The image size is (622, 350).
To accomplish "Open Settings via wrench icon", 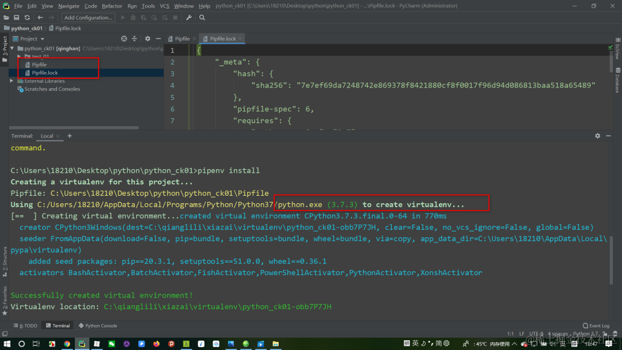I will pyautogui.click(x=189, y=17).
